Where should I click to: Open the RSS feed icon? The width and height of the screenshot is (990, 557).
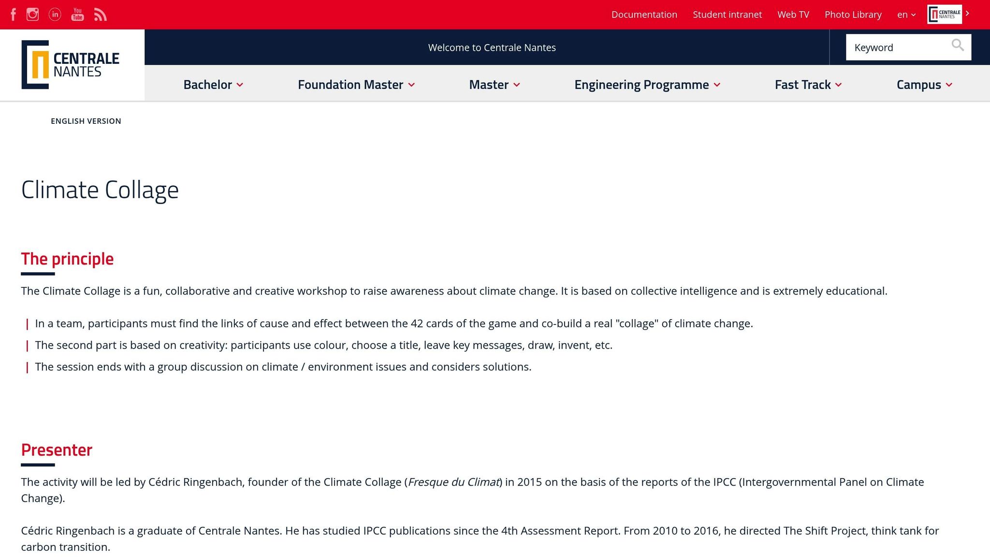coord(100,15)
